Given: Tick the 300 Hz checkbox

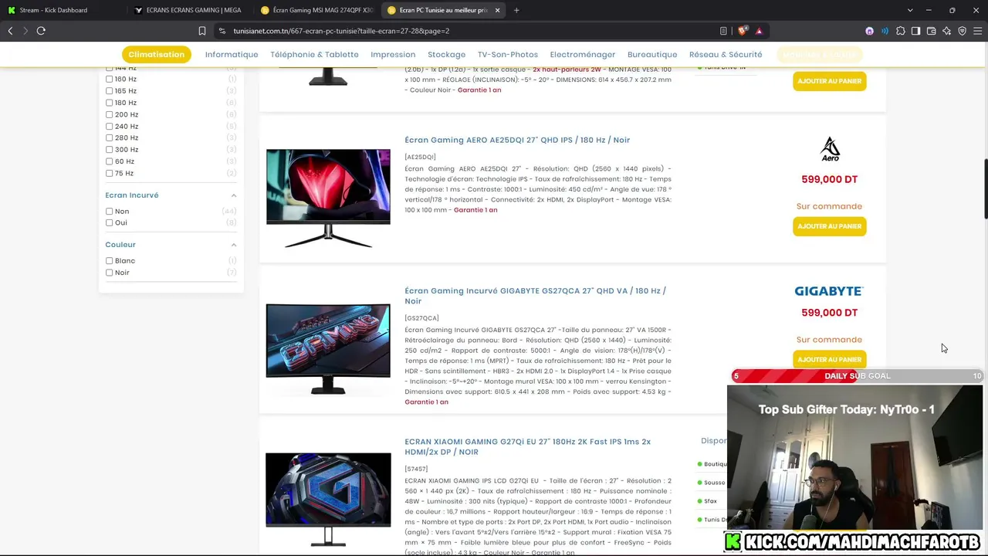Looking at the screenshot, I should tap(109, 150).
